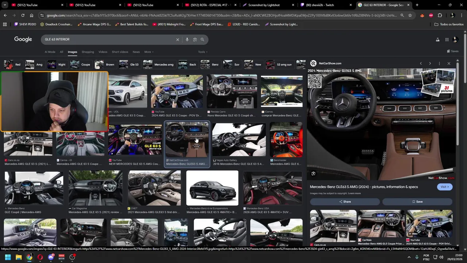Run search with the magnifier icon in search box
Viewport: 467px width, 263px height.
202,39
